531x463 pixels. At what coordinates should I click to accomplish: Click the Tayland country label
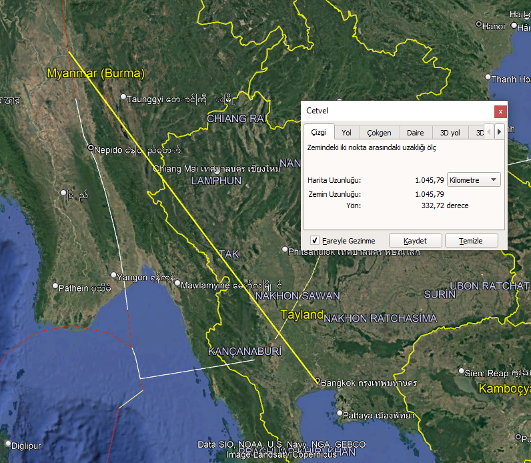pos(302,315)
